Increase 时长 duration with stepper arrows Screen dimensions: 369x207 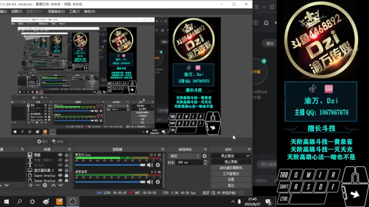(x=205, y=161)
